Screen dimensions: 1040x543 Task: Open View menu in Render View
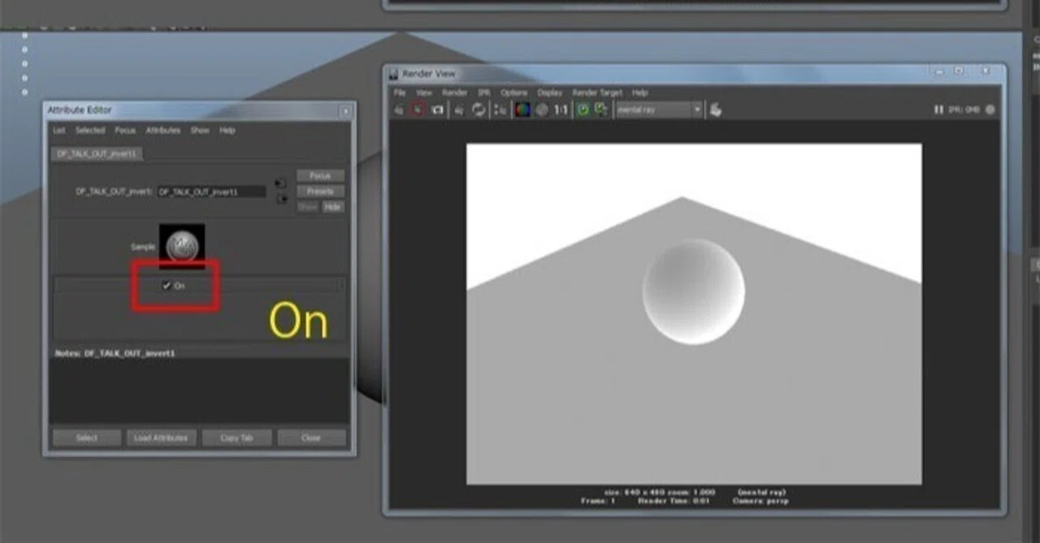(424, 93)
